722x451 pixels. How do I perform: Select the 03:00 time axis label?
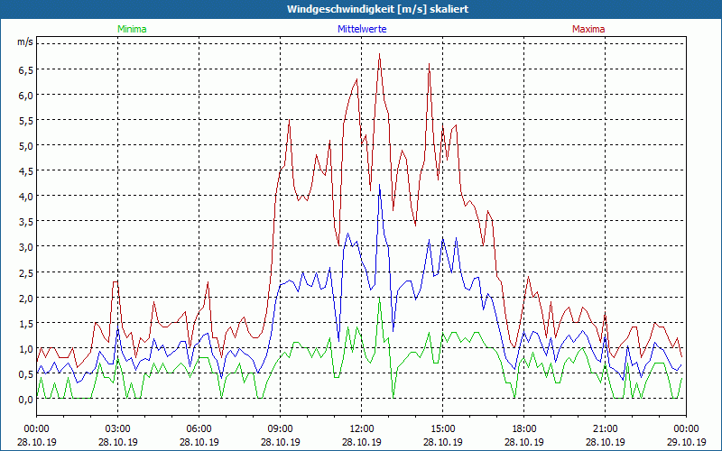point(118,428)
